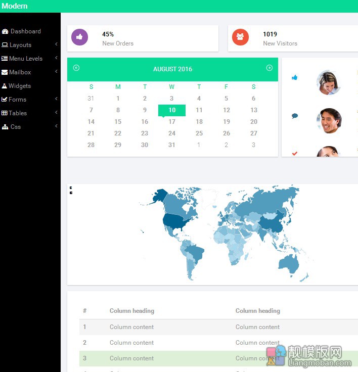Image resolution: width=358 pixels, height=372 pixels.
Task: Click the Css sitemap icon
Action: click(x=5, y=127)
